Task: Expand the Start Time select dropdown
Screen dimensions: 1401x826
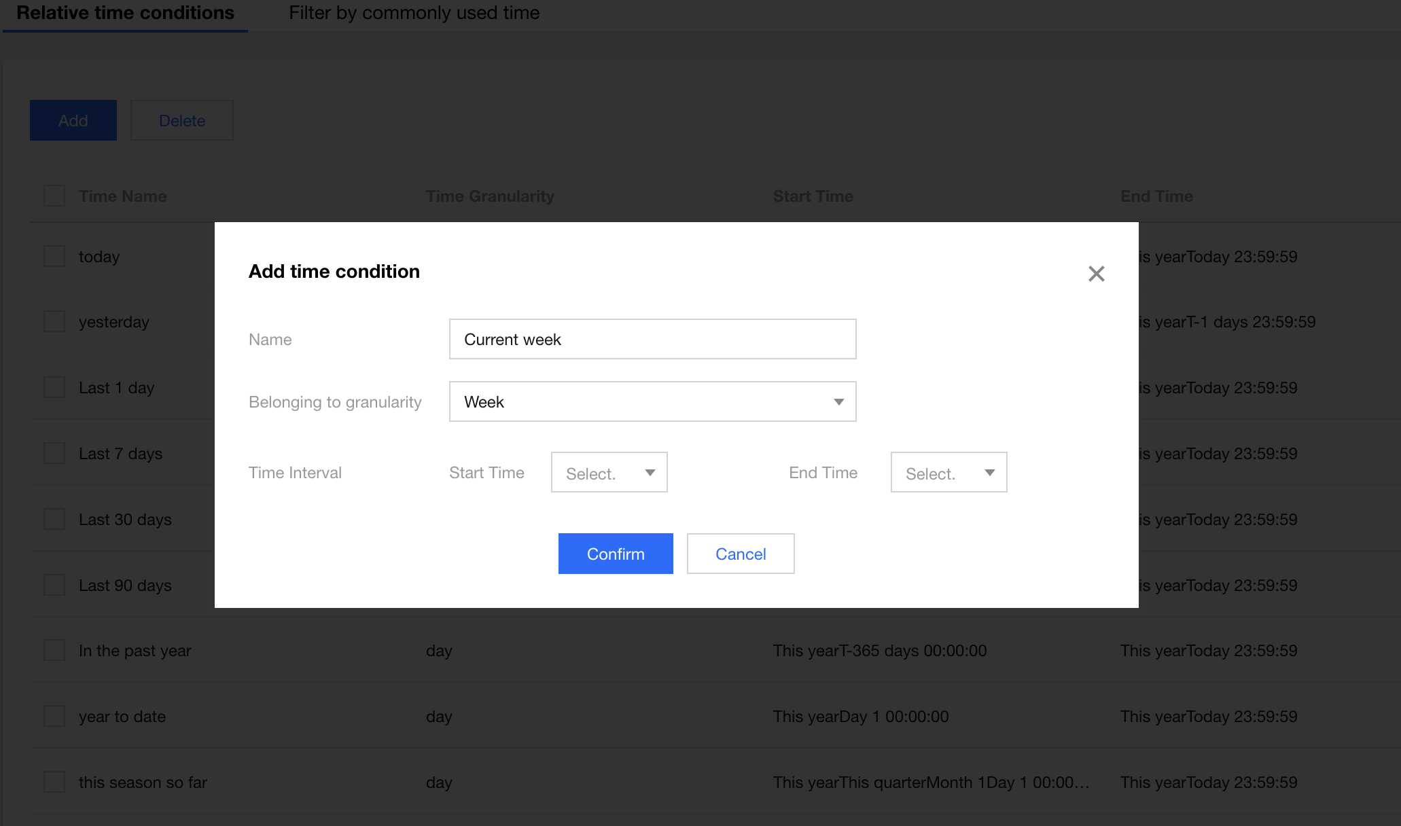Action: tap(609, 473)
